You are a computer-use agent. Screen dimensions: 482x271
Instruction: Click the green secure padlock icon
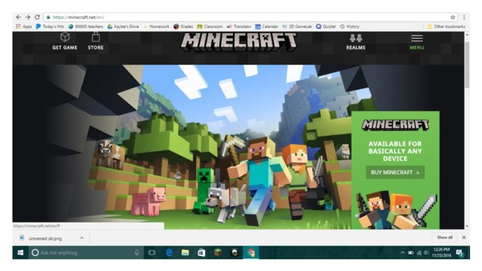(48, 17)
